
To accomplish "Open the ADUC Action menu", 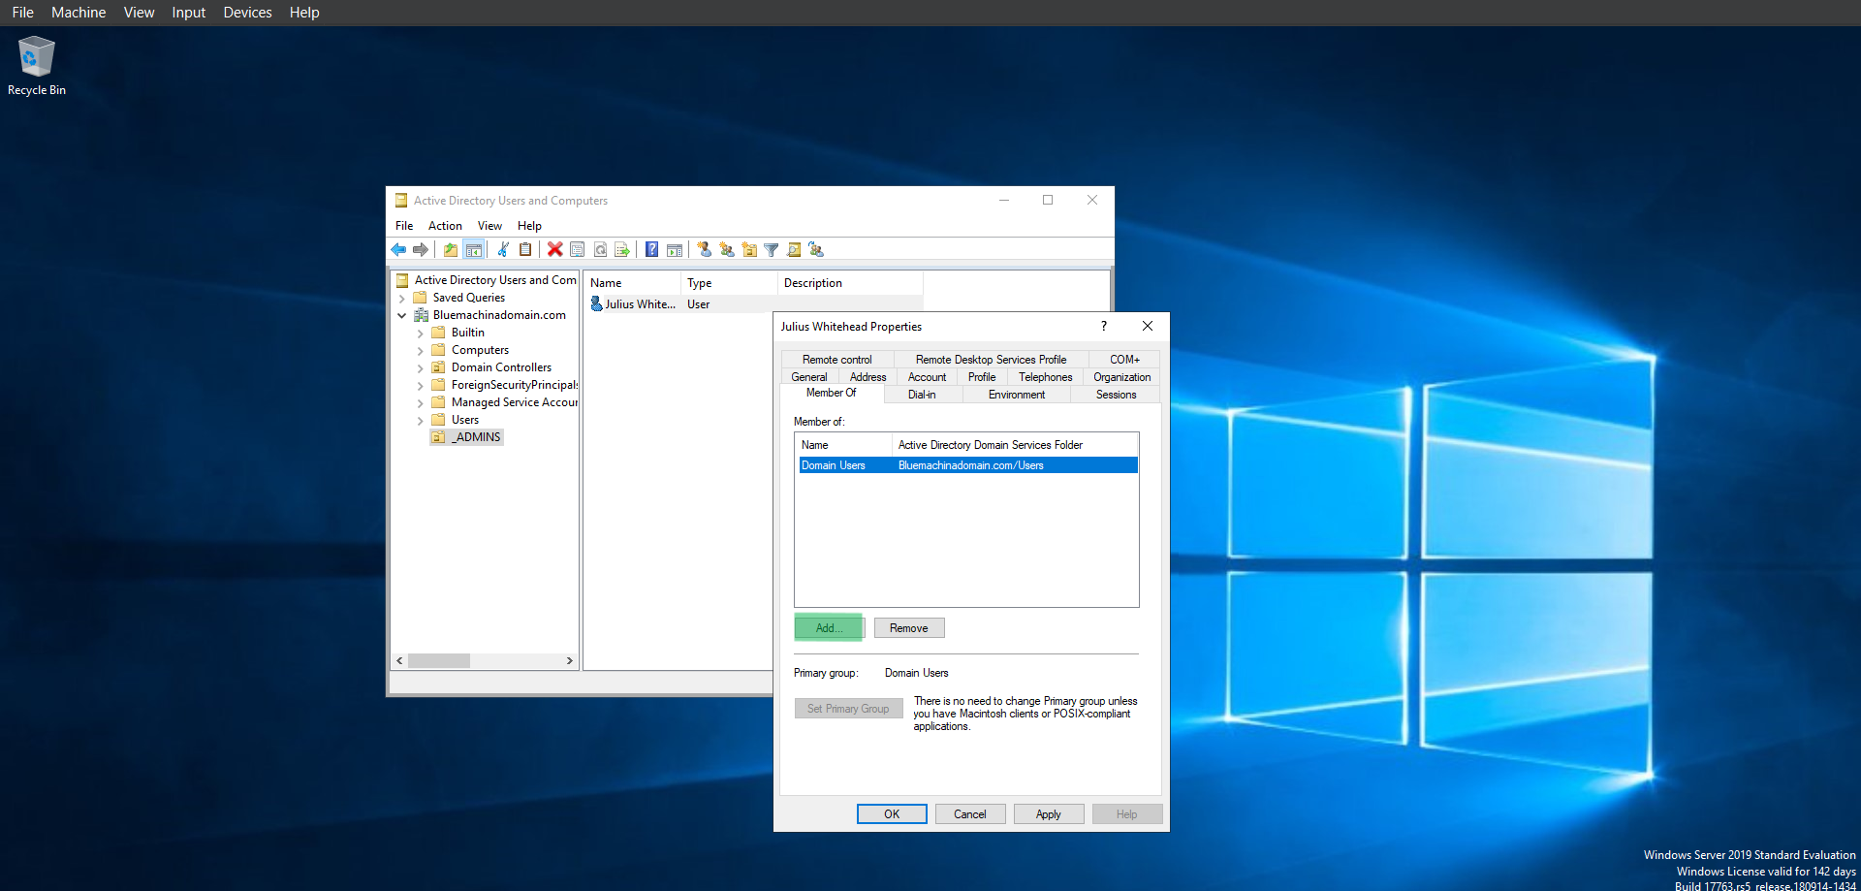I will [445, 226].
